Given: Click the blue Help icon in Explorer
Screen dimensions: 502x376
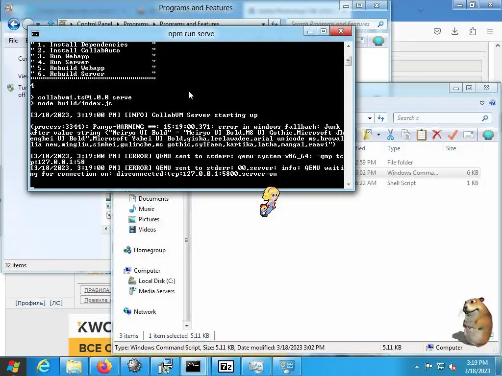Looking at the screenshot, I should coord(492,103).
